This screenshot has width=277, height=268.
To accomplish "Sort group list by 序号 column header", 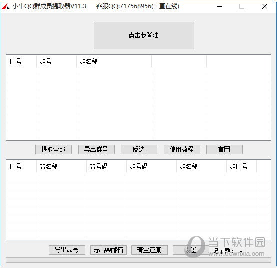I will click(x=21, y=61).
